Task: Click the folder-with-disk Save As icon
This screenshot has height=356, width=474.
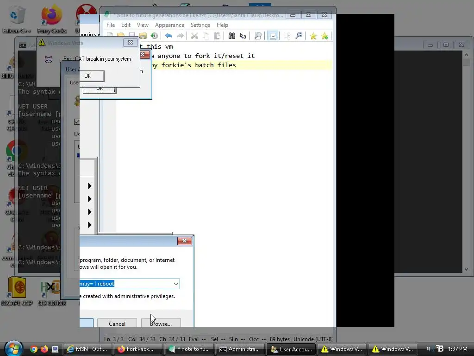Action: [143, 36]
